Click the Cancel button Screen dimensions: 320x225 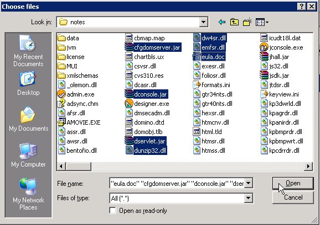[293, 197]
